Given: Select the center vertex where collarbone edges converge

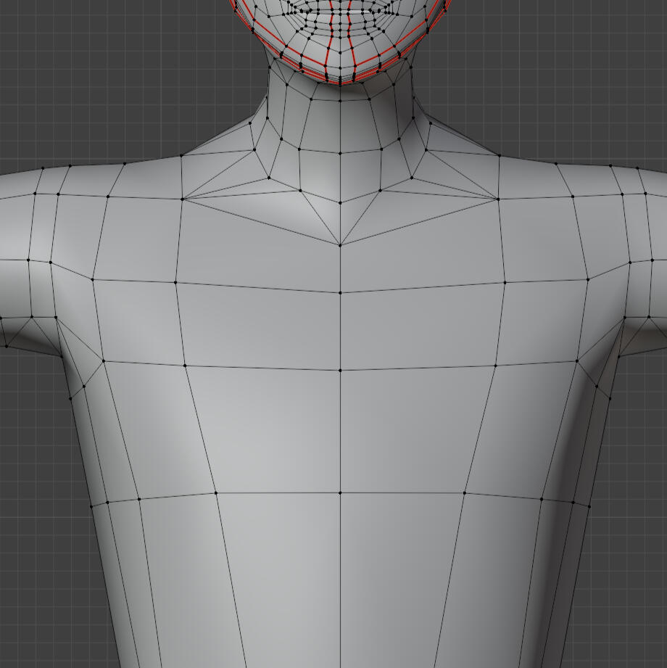Looking at the screenshot, I should click(340, 245).
